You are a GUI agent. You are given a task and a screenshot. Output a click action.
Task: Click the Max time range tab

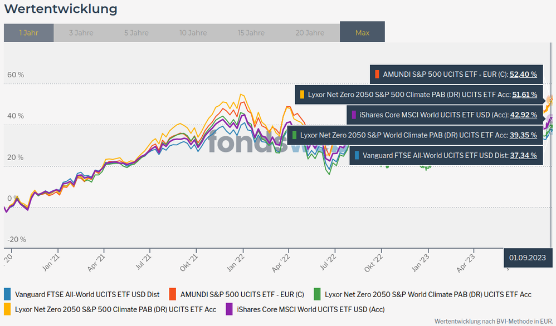[x=362, y=33]
